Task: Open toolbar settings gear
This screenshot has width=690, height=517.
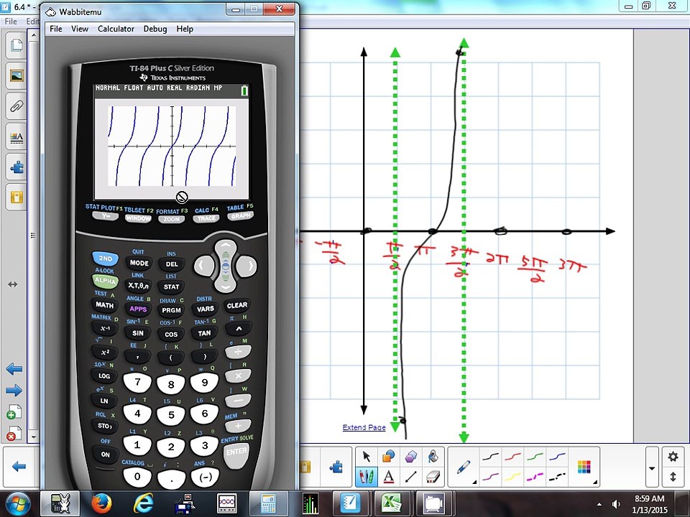Action: click(673, 457)
